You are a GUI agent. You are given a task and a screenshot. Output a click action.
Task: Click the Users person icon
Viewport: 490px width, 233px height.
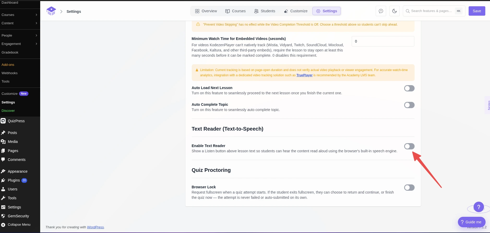tap(3, 189)
